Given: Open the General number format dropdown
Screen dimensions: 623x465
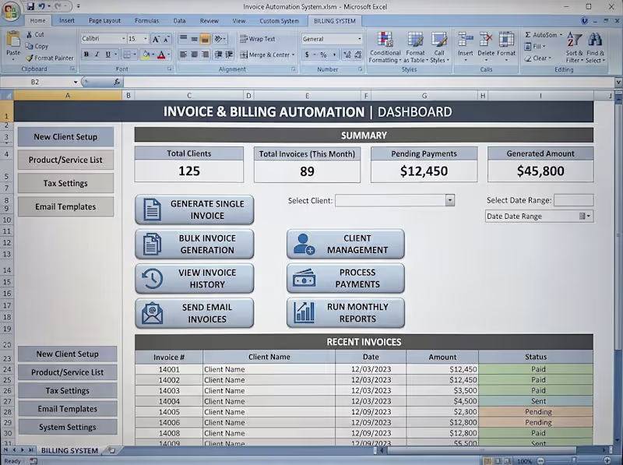Looking at the screenshot, I should [x=360, y=39].
